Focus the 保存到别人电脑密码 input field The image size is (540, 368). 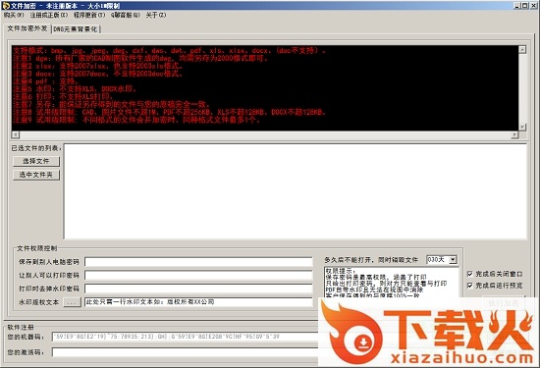pyautogui.click(x=198, y=262)
